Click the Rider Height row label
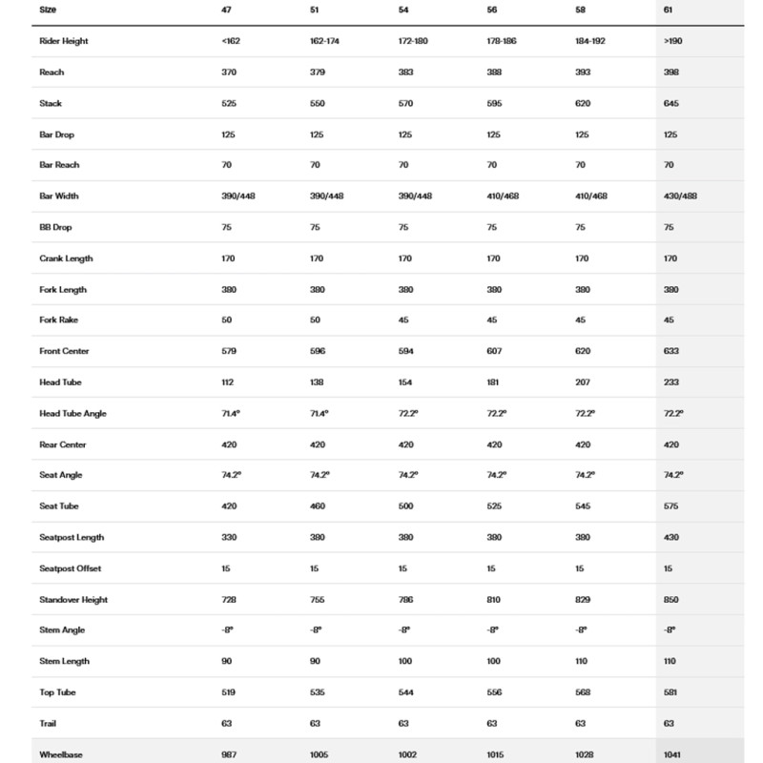This screenshot has height=763, width=763. [66, 41]
